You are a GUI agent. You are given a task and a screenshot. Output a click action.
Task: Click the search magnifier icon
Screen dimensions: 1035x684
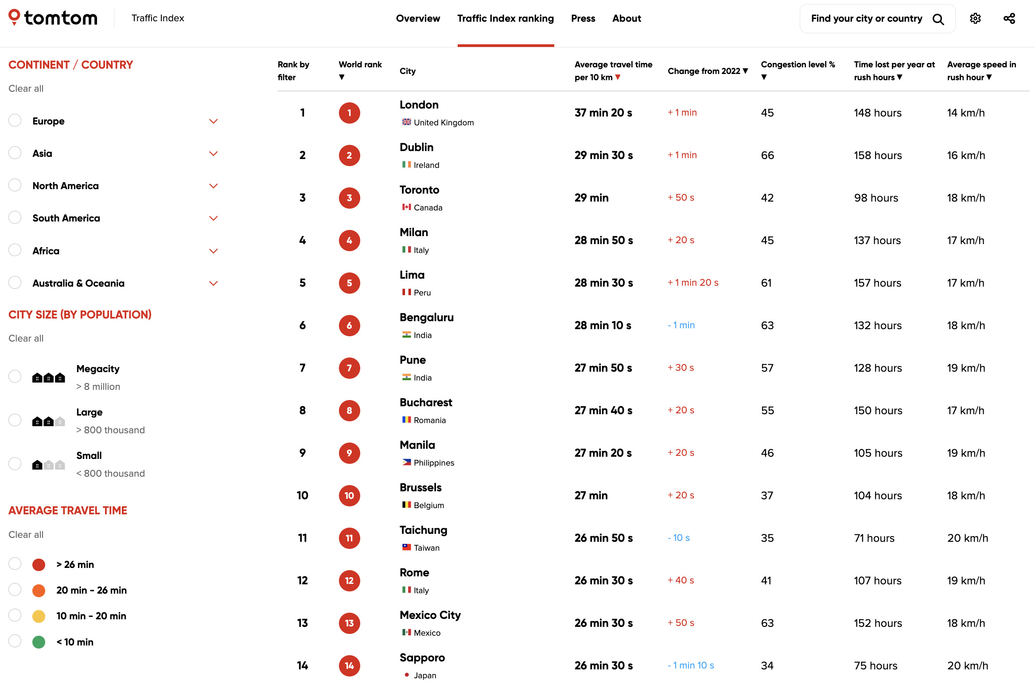pos(938,19)
